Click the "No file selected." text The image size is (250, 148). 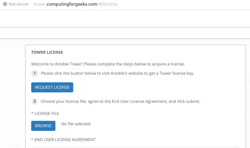click(x=76, y=124)
